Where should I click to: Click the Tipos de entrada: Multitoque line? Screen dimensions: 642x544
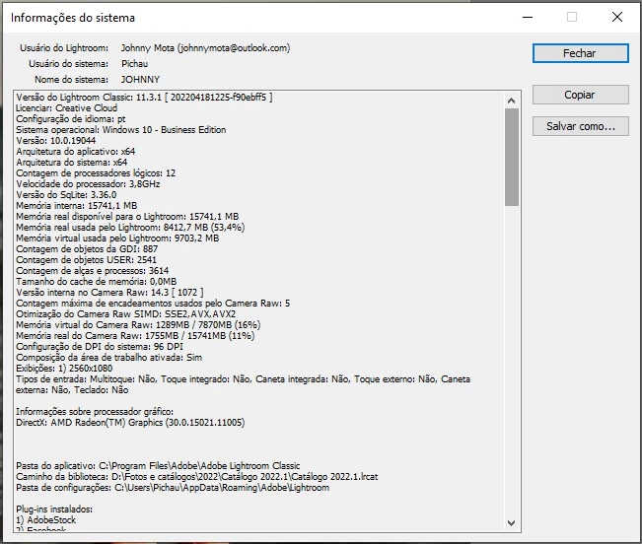click(x=244, y=384)
